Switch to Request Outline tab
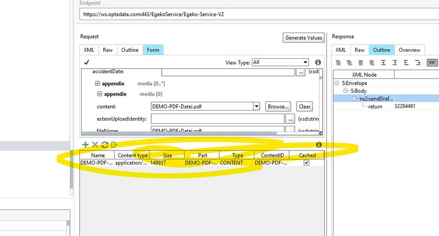Viewport: 439px width, 236px height. pyautogui.click(x=130, y=50)
